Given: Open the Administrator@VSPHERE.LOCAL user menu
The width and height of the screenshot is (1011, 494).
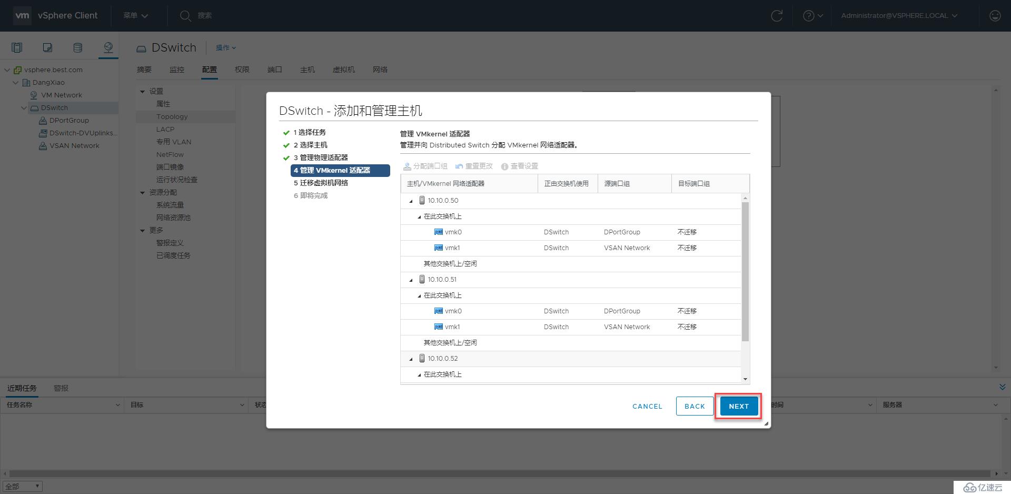Looking at the screenshot, I should (x=899, y=16).
